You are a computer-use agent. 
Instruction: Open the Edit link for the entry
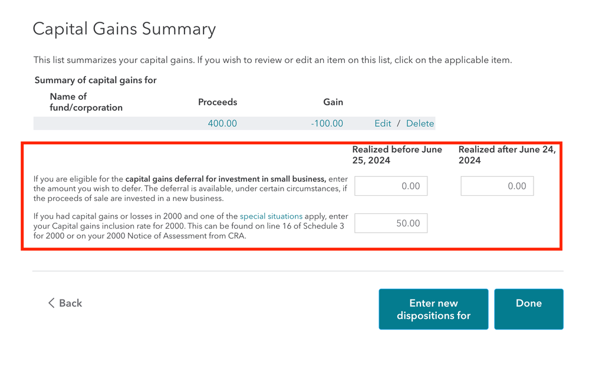(x=383, y=124)
